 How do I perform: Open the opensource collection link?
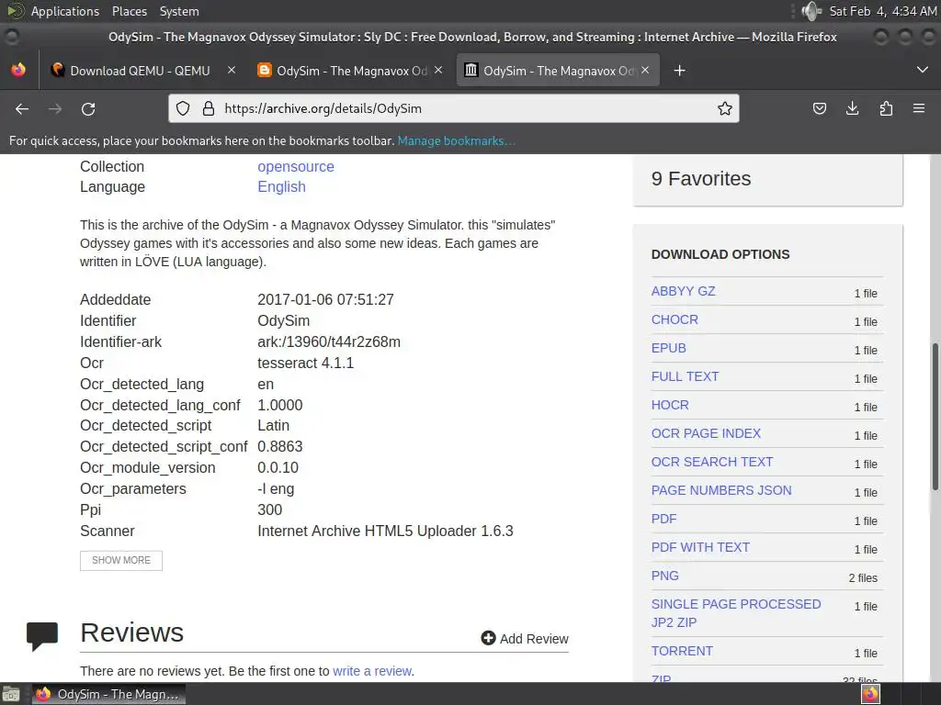(296, 167)
